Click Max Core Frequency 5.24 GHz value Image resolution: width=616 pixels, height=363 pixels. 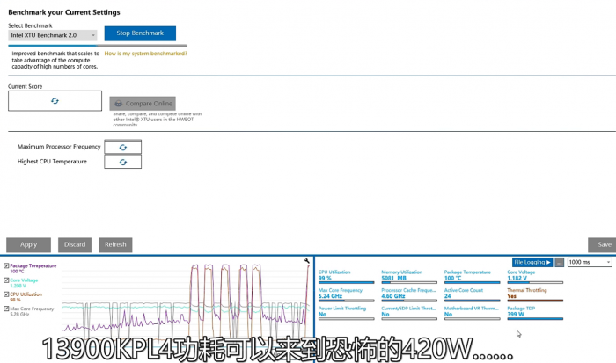pos(330,296)
